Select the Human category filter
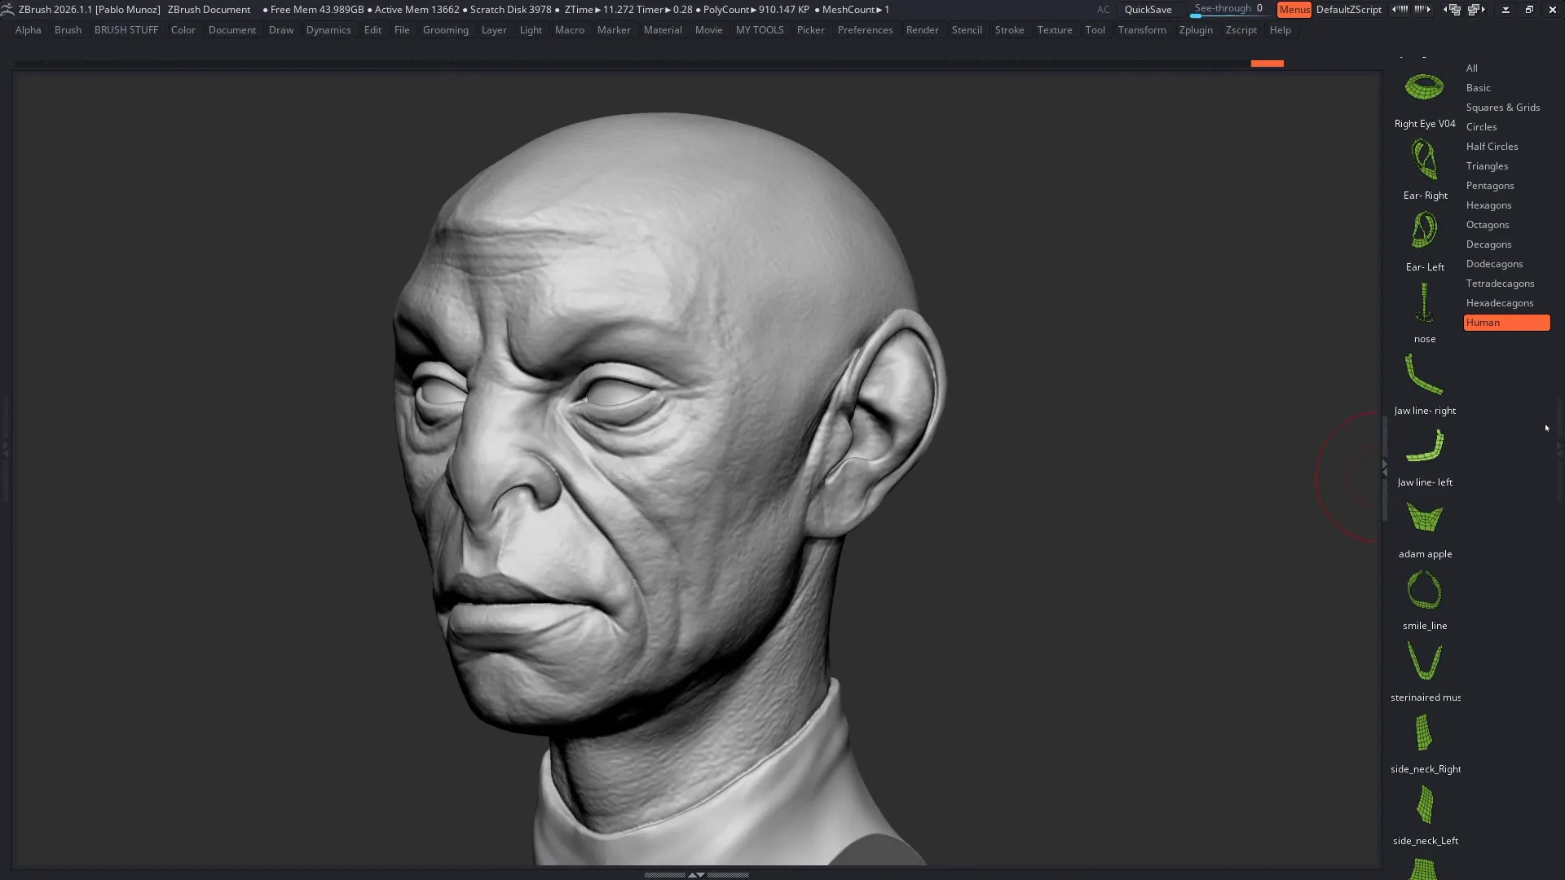This screenshot has width=1565, height=880. pos(1505,323)
